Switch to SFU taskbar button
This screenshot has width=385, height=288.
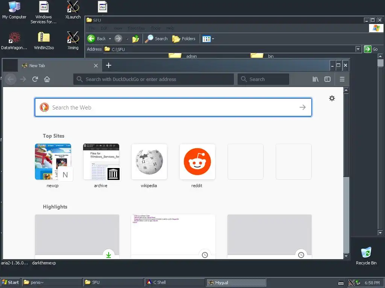(113, 282)
